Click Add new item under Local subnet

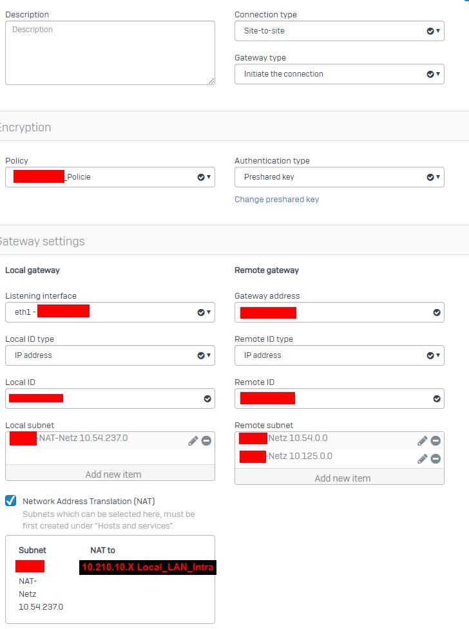click(113, 474)
